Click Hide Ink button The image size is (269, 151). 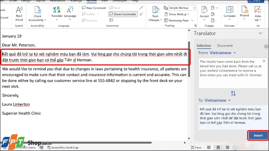pos(258,14)
